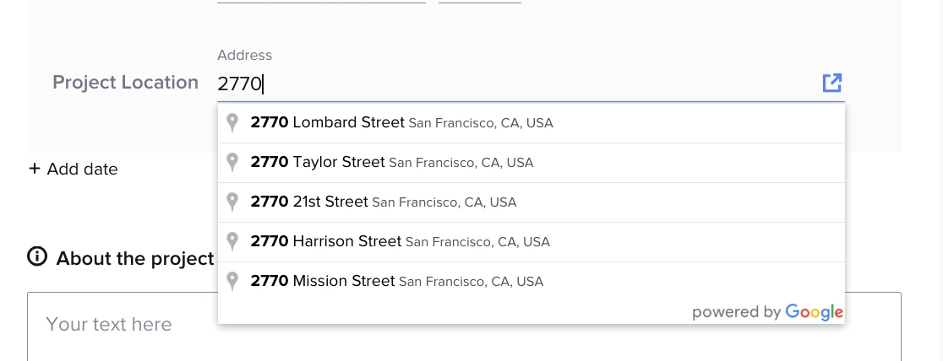Click the plus icon before Add date
Image resolution: width=943 pixels, height=361 pixels.
pos(35,169)
